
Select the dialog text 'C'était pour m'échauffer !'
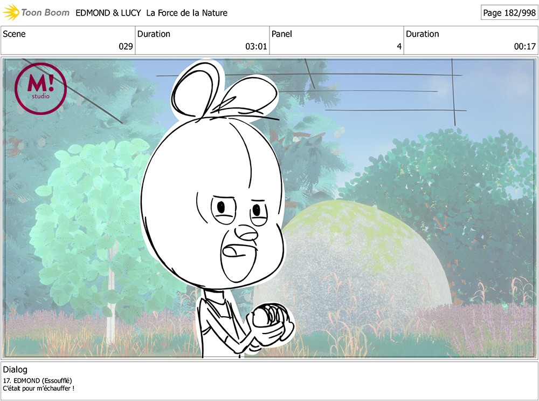pyautogui.click(x=38, y=388)
